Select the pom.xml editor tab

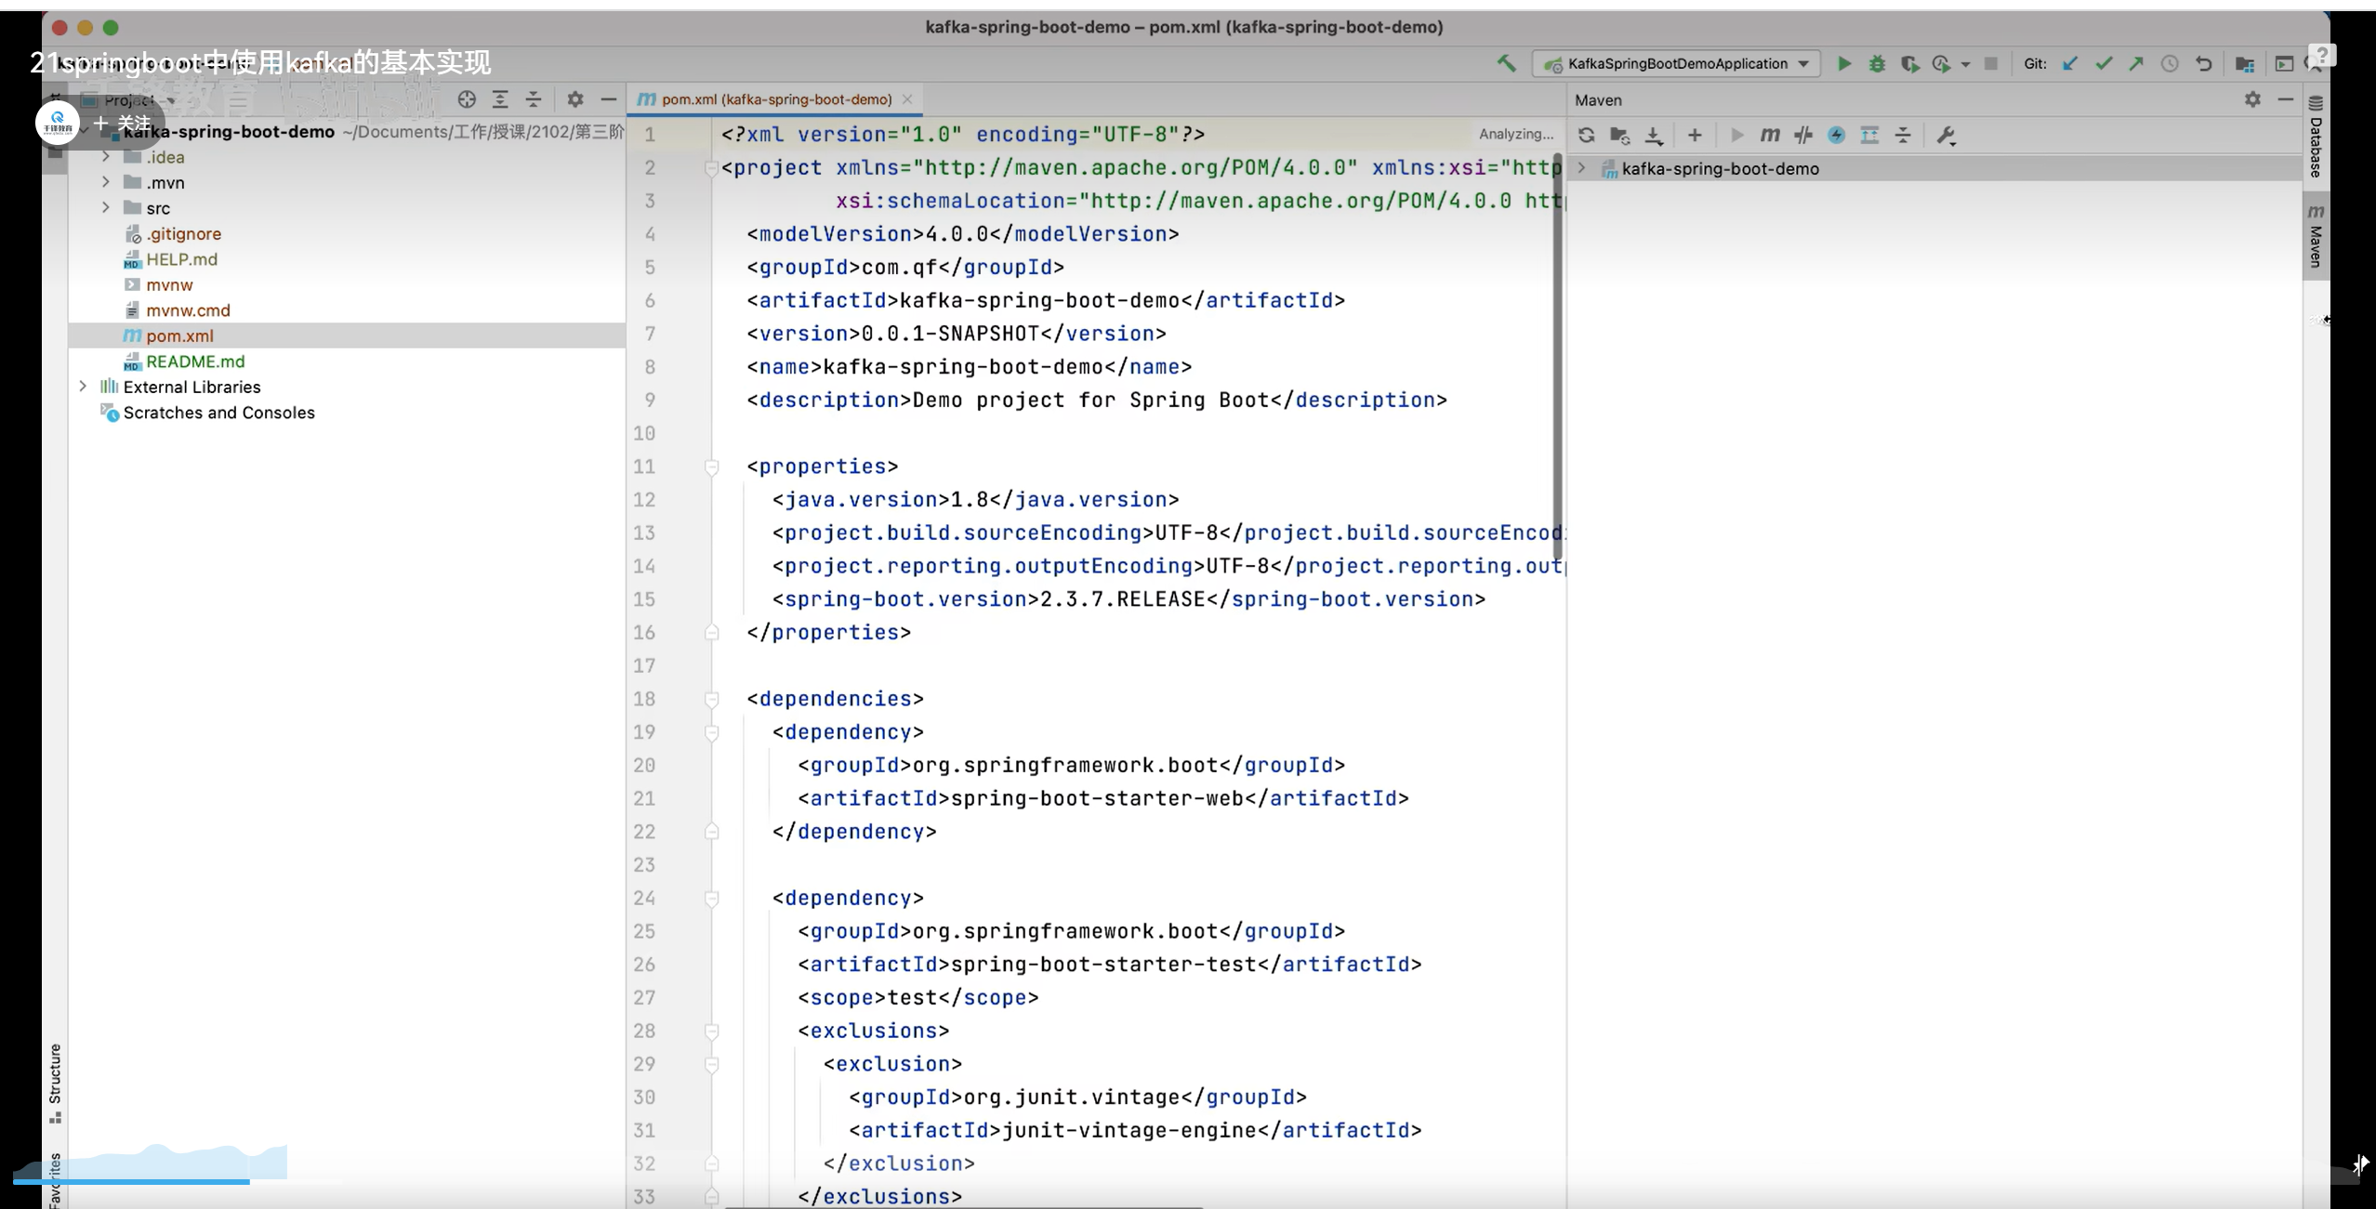point(775,99)
